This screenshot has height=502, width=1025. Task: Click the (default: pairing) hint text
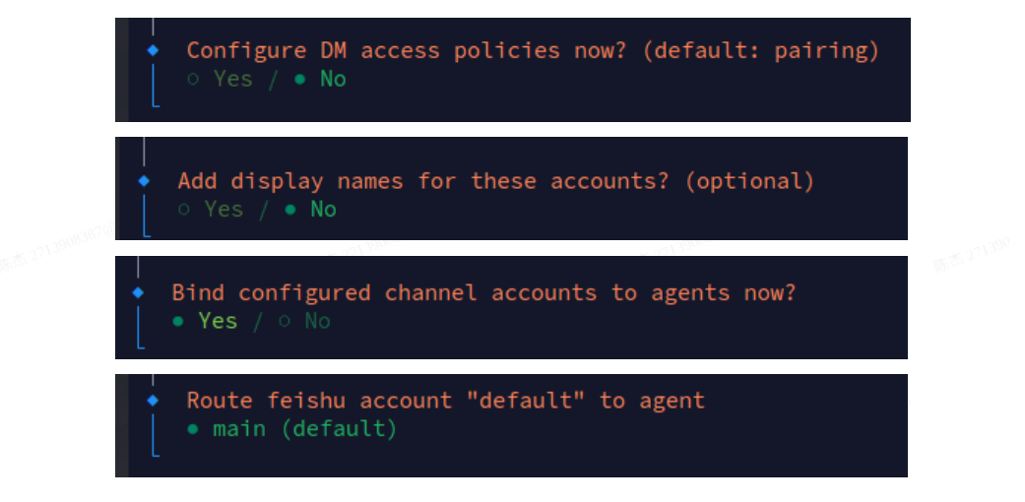760,49
